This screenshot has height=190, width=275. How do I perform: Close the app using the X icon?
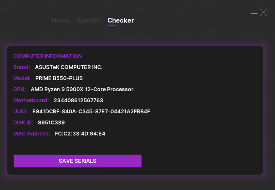pyautogui.click(x=263, y=13)
